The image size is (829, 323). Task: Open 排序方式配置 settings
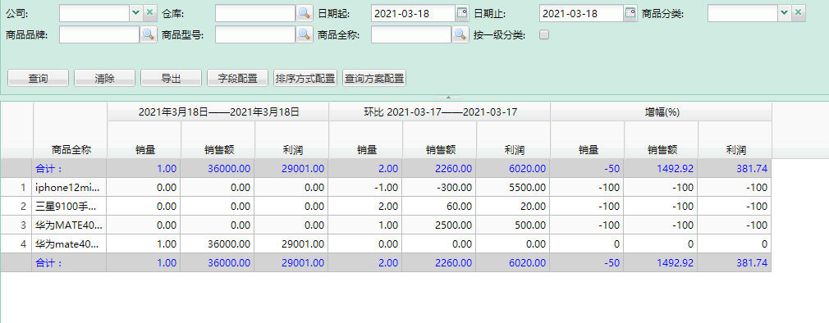click(x=305, y=78)
